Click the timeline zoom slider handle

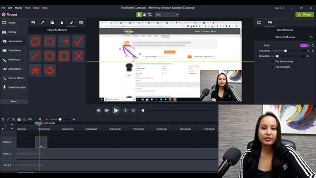click(60, 120)
